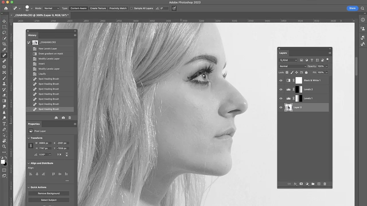Set healing type to Content-Aware
Image resolution: width=367 pixels, height=206 pixels.
(78, 8)
